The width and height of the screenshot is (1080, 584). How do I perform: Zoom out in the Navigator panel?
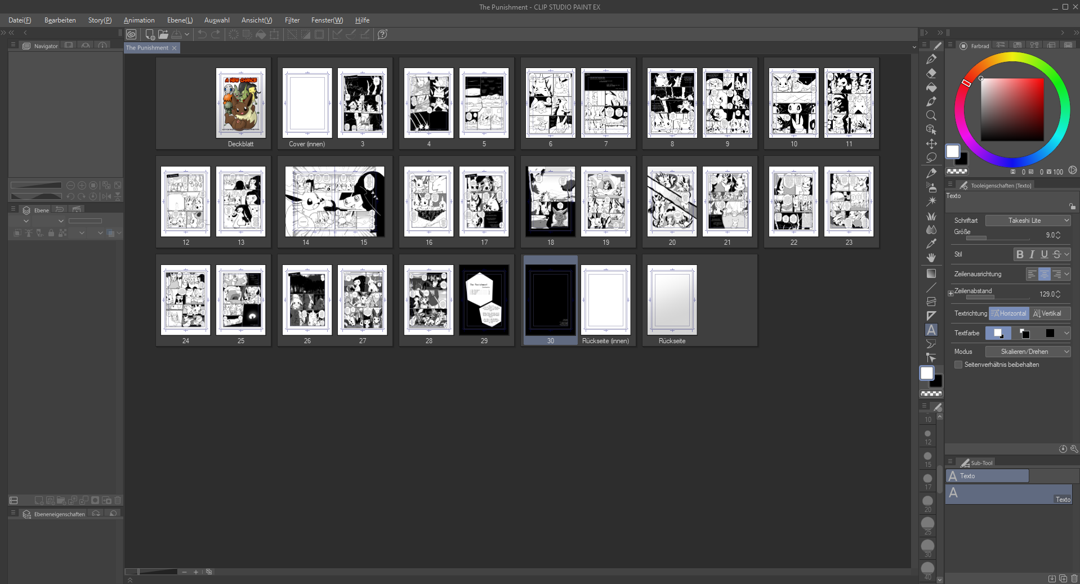70,185
